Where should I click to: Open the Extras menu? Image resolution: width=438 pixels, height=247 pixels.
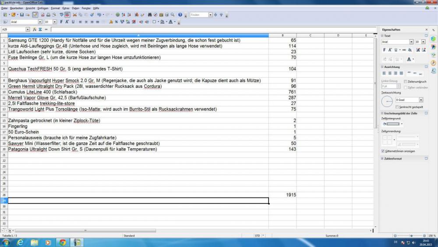point(66,8)
